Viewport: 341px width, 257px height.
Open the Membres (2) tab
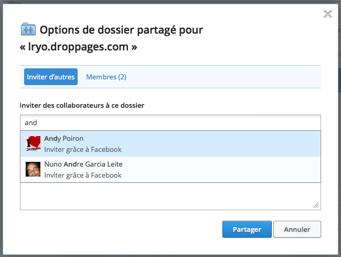coord(106,77)
